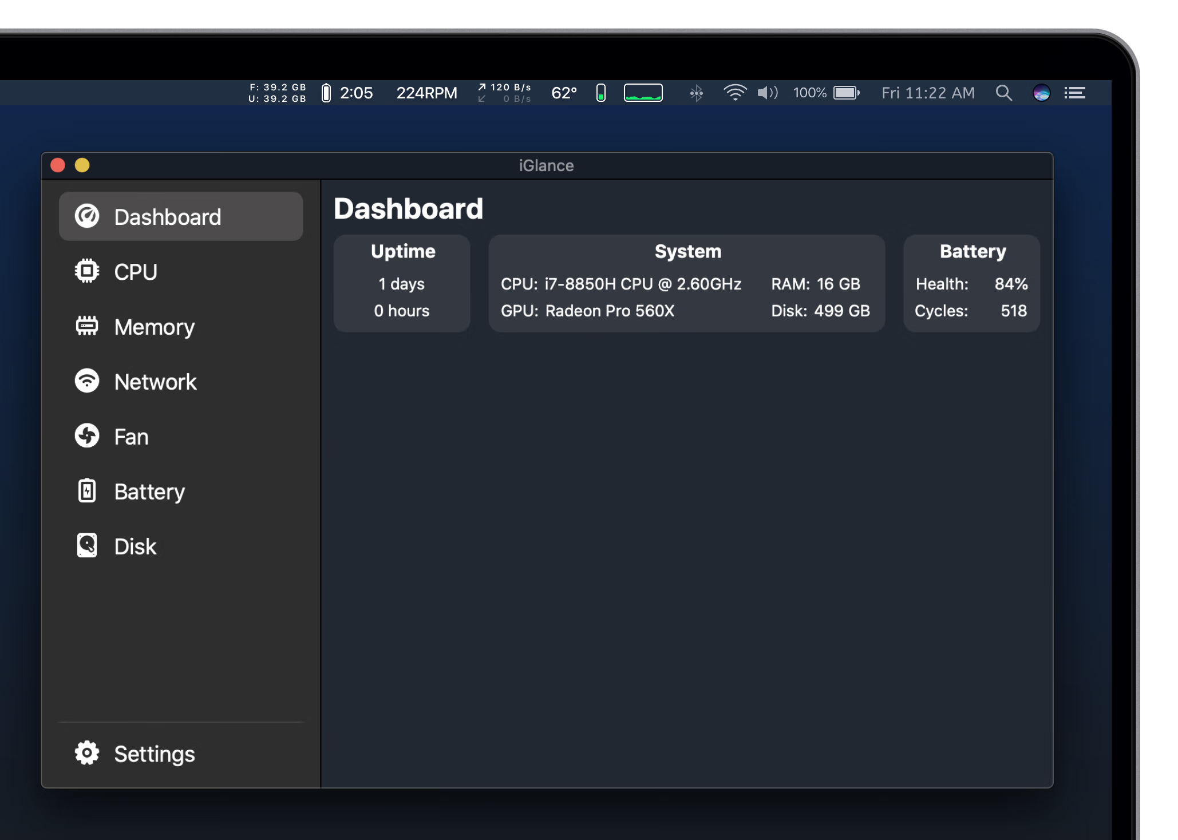Click the Fri 11:22 AM clock

click(928, 93)
